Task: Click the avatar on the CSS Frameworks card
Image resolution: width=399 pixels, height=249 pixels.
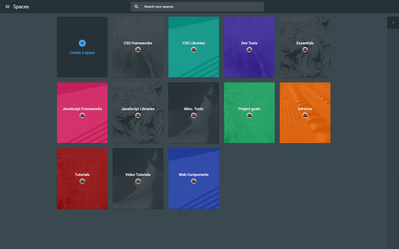Action: tap(138, 49)
